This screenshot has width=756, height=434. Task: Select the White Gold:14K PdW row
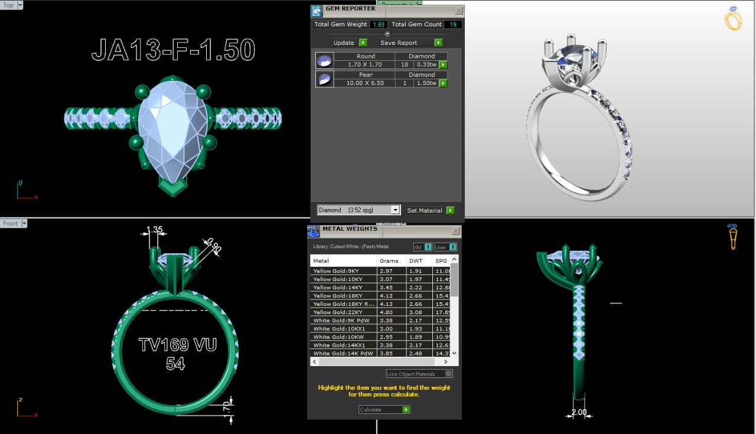[x=380, y=353]
